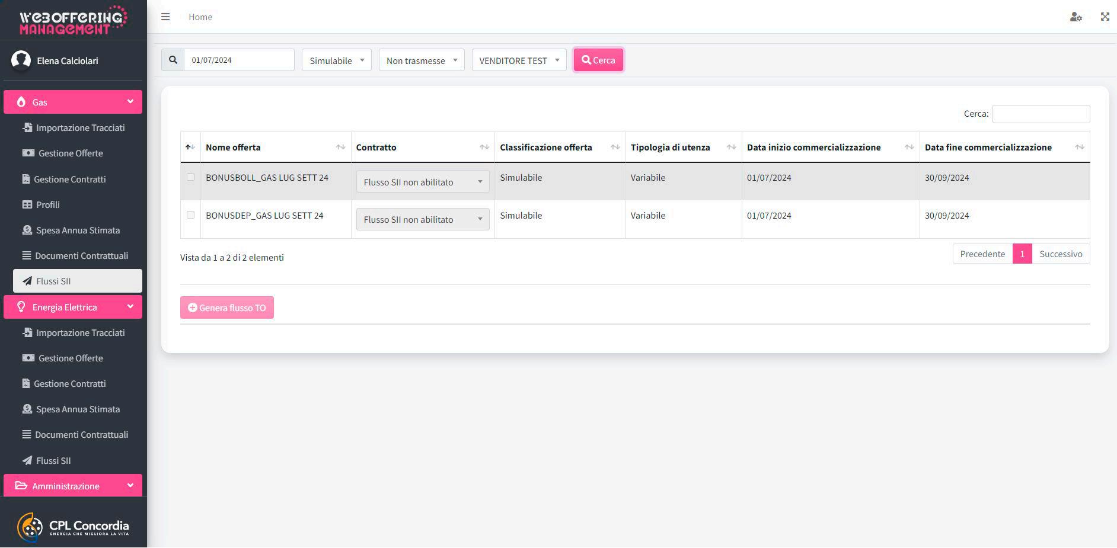Select pagination page 1
The width and height of the screenshot is (1117, 548).
click(1022, 254)
